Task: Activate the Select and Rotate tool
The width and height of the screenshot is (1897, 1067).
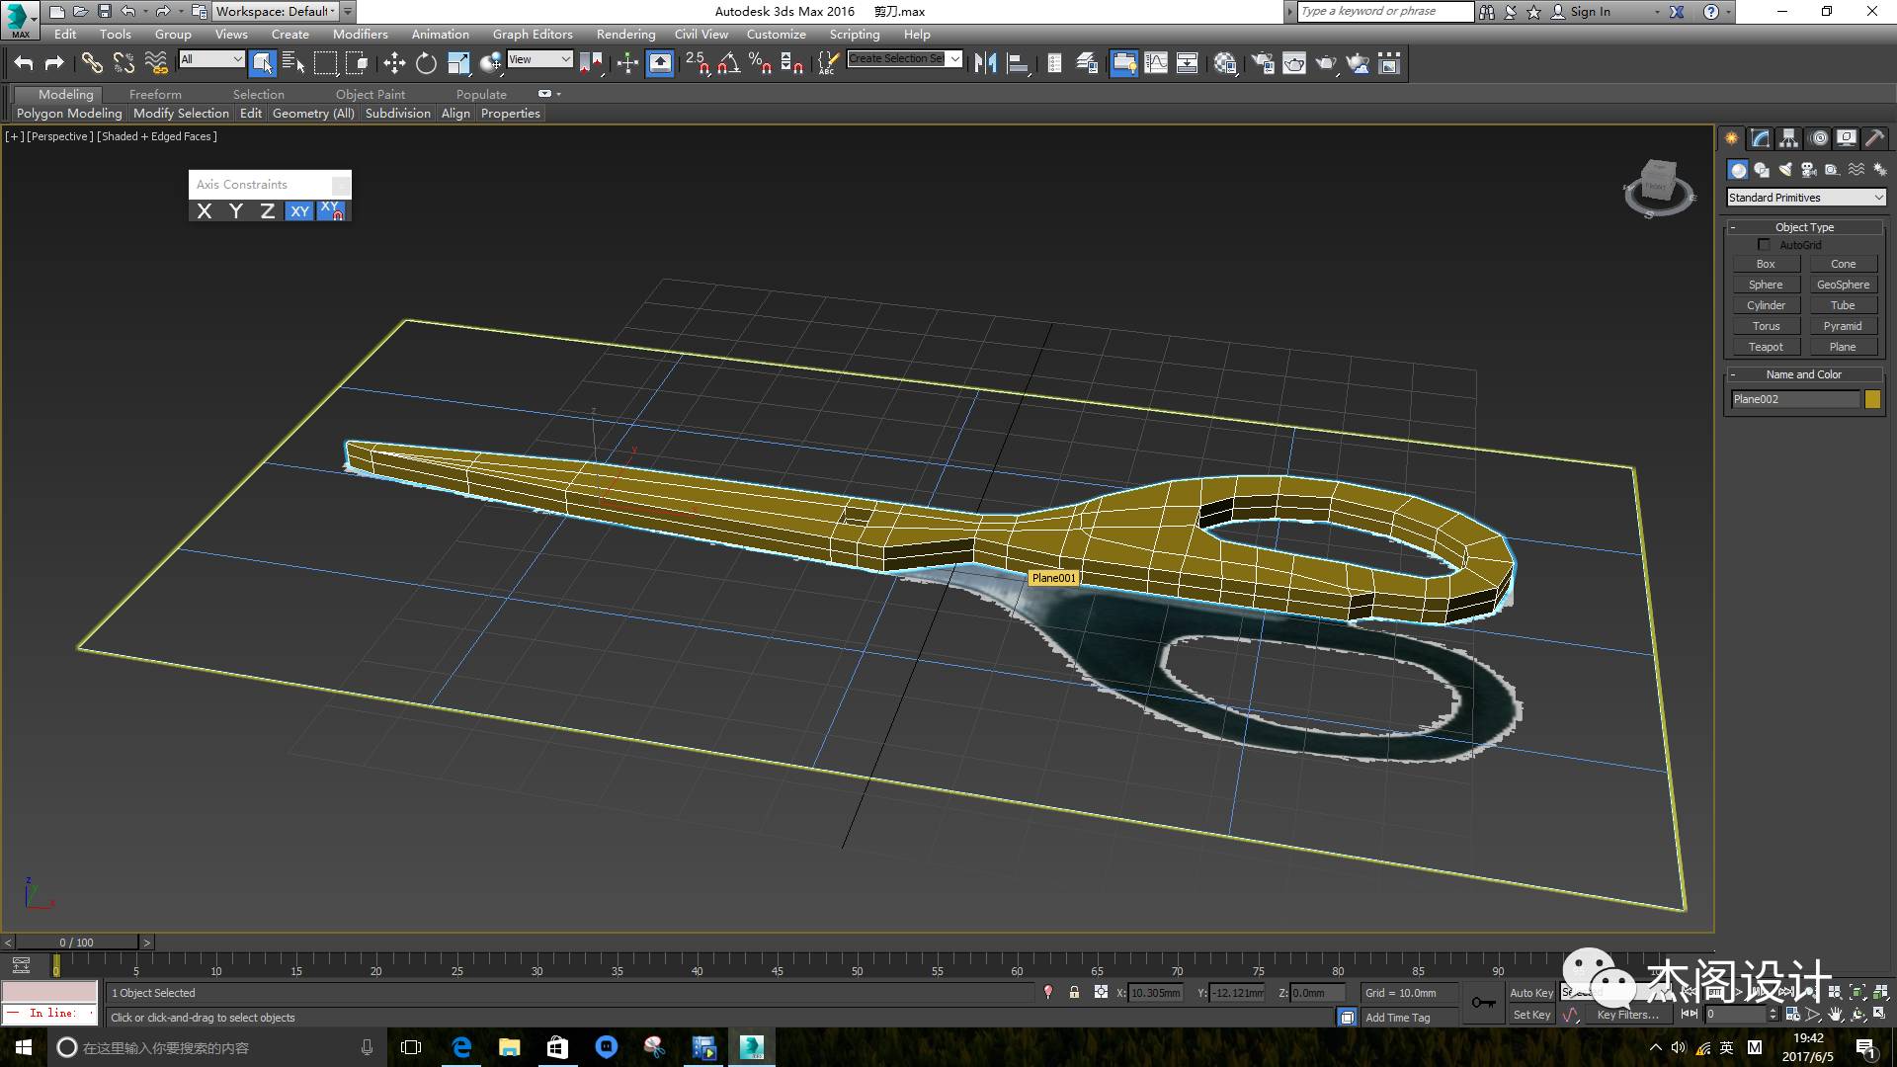Action: [x=426, y=63]
